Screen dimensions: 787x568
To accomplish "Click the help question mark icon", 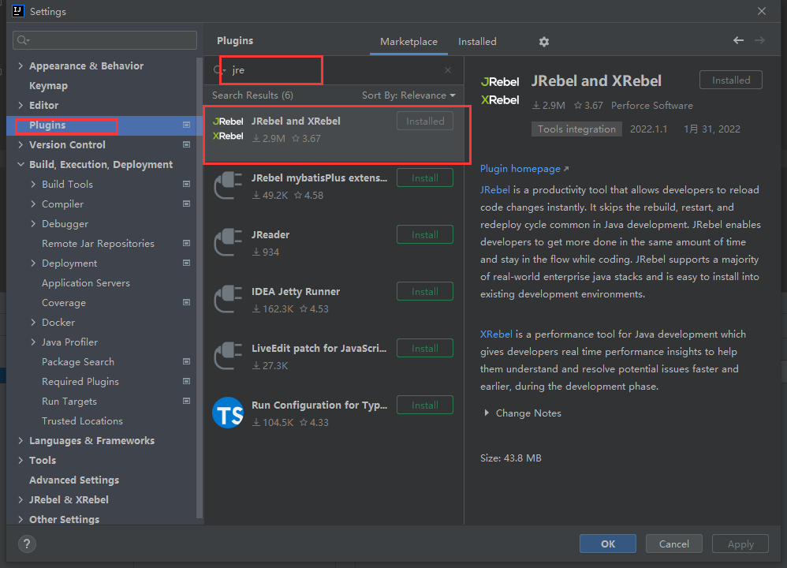I will pyautogui.click(x=27, y=544).
